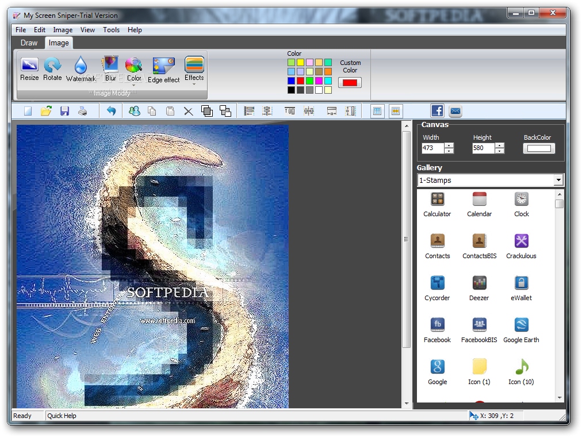This screenshot has height=437, width=582.
Task: Open the Image menu
Action: tap(63, 30)
